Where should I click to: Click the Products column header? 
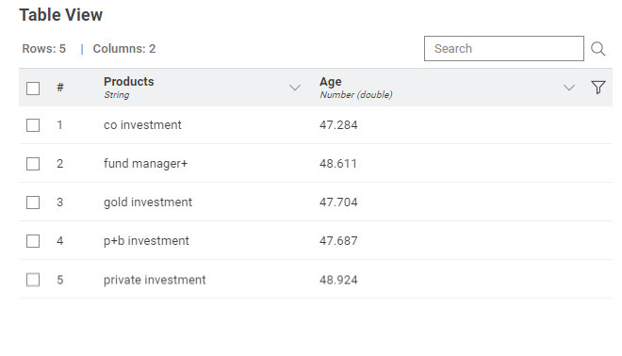click(x=128, y=81)
